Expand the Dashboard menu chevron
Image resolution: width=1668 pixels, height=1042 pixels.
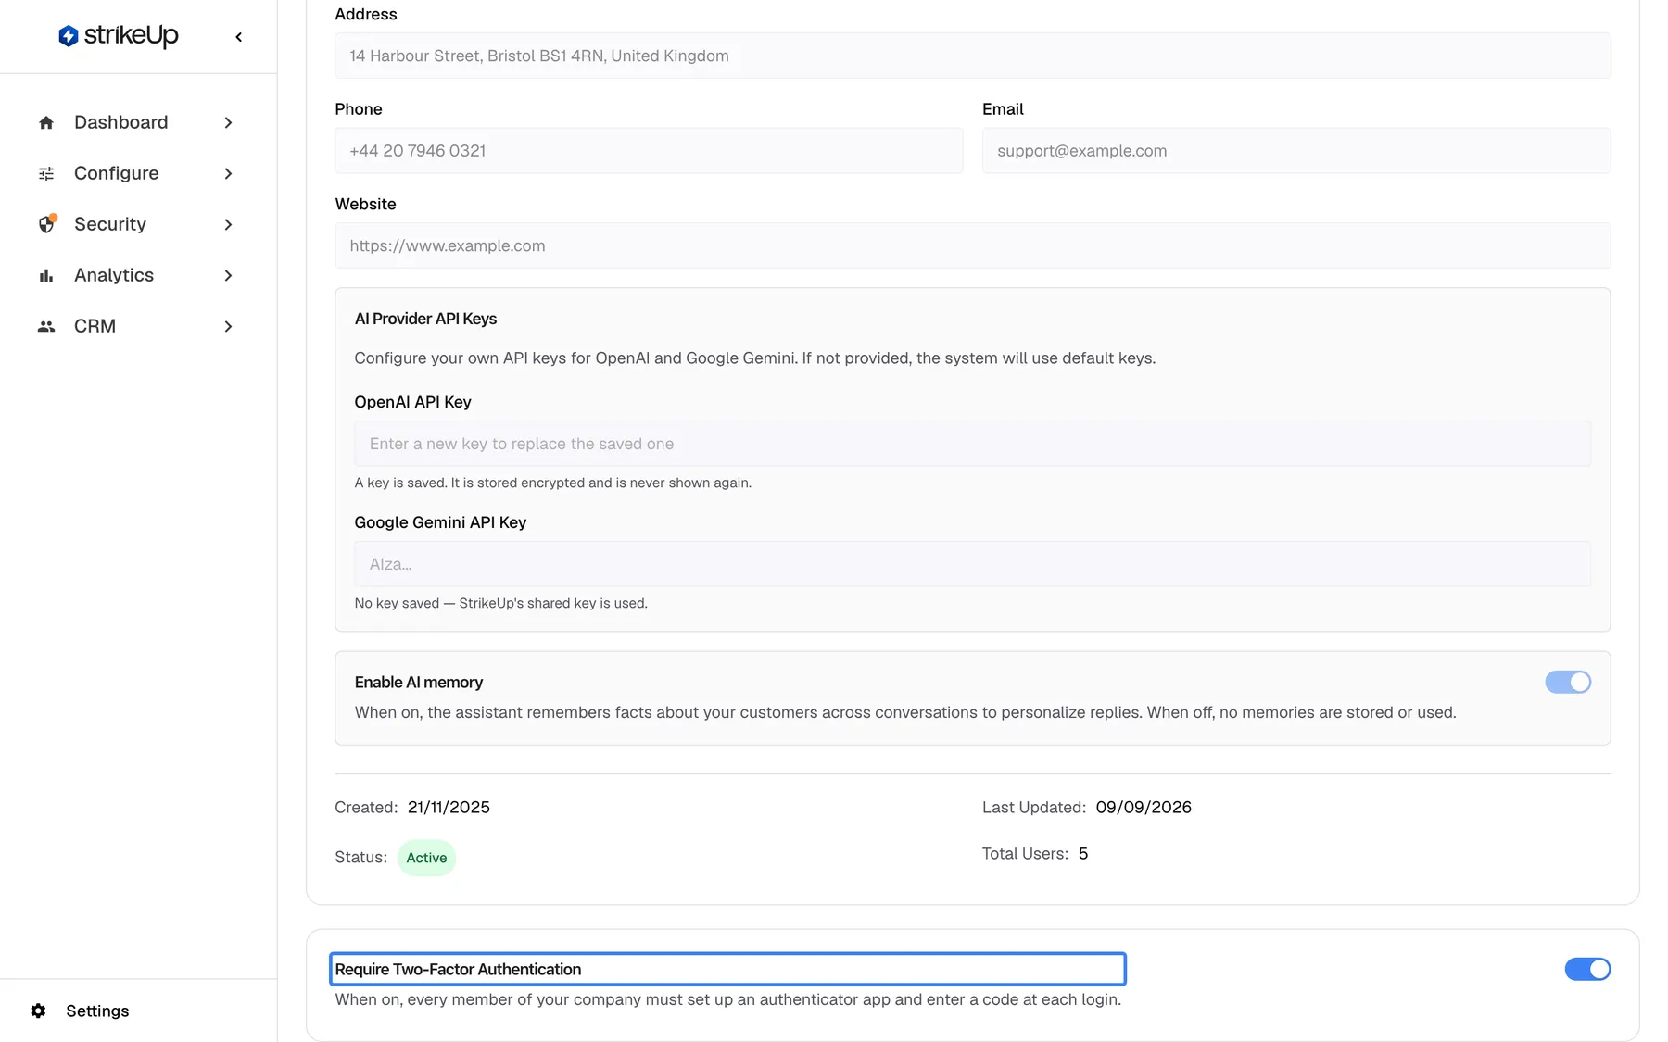pyautogui.click(x=228, y=122)
